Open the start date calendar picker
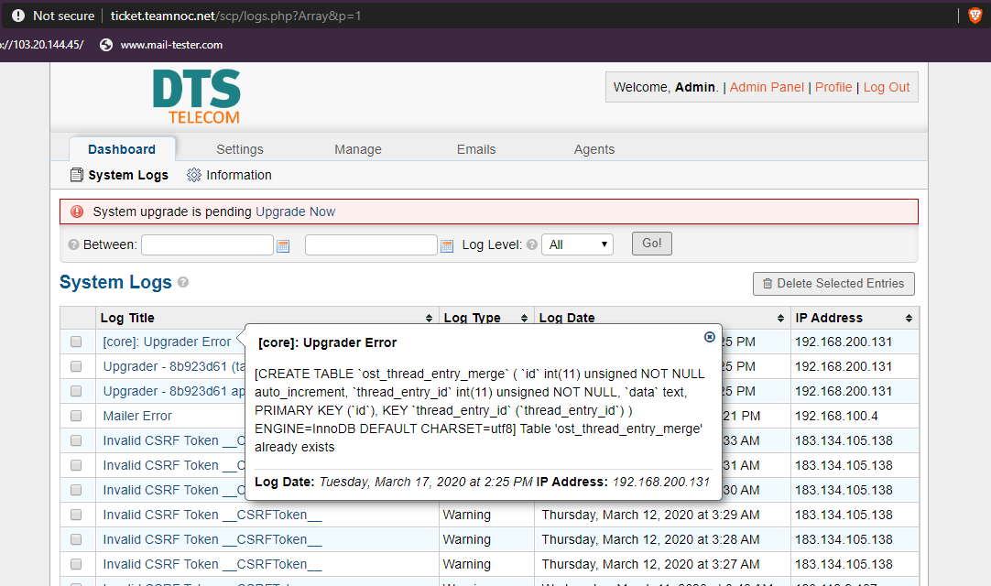The width and height of the screenshot is (991, 586). (283, 245)
